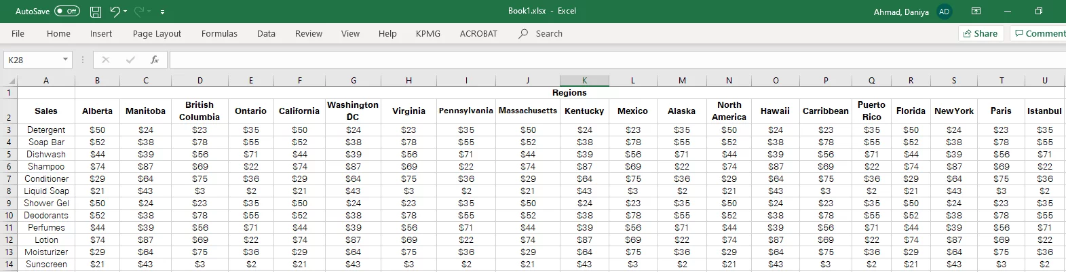Open the Formulas tab

[219, 33]
